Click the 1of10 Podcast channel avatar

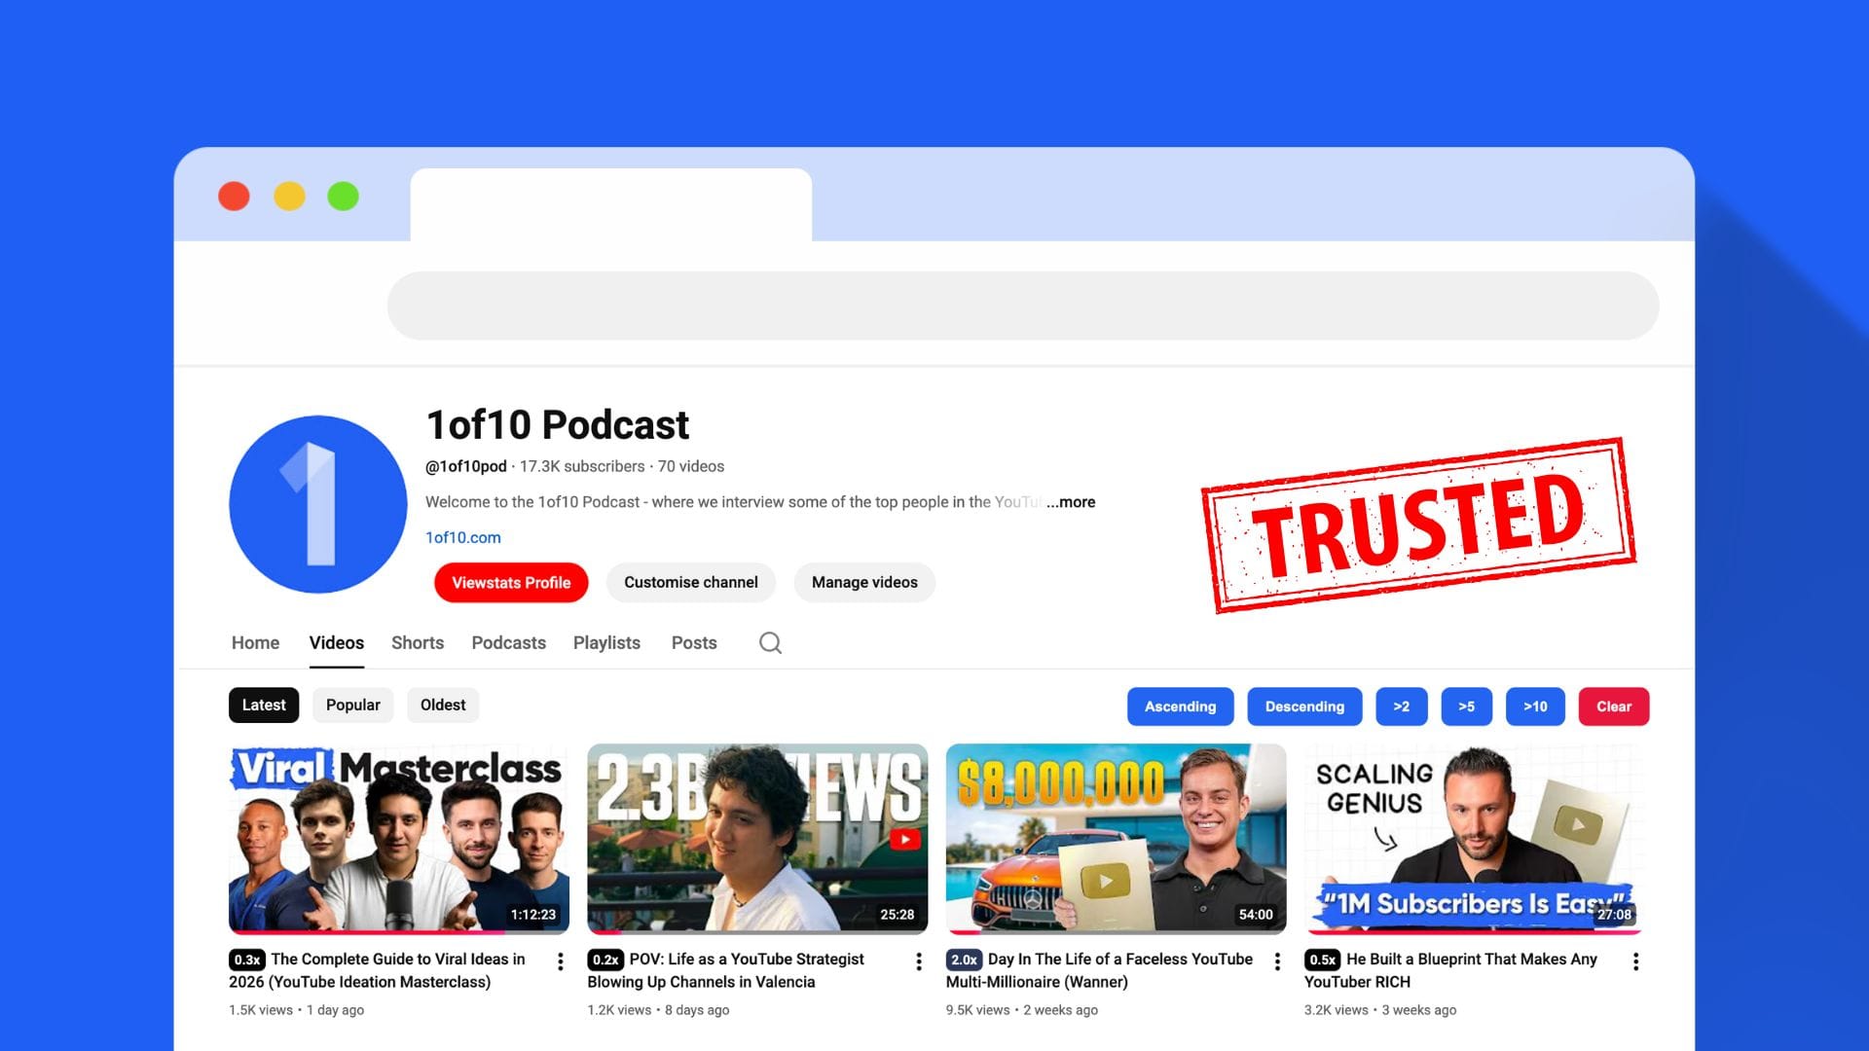tap(317, 504)
